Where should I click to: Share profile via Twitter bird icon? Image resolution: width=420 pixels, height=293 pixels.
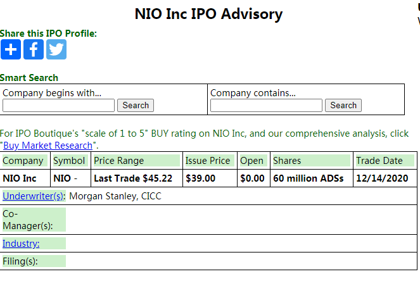tap(56, 49)
